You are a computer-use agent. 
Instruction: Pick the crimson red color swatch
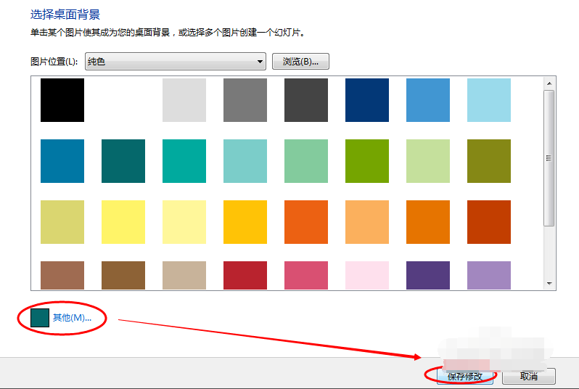245,276
